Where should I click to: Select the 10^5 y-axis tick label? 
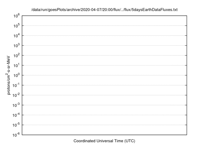pos(16,26)
